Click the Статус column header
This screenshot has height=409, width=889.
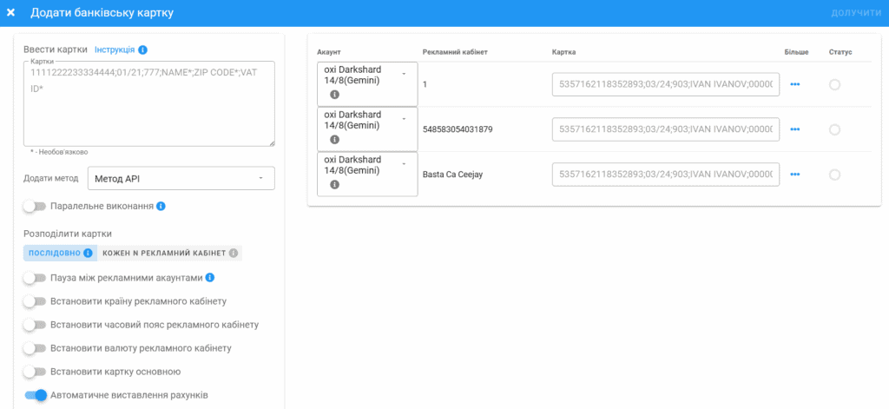tap(840, 52)
